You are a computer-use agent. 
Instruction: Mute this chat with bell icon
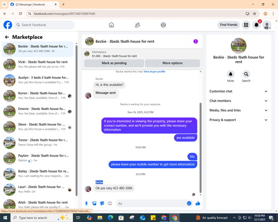(x=231, y=74)
